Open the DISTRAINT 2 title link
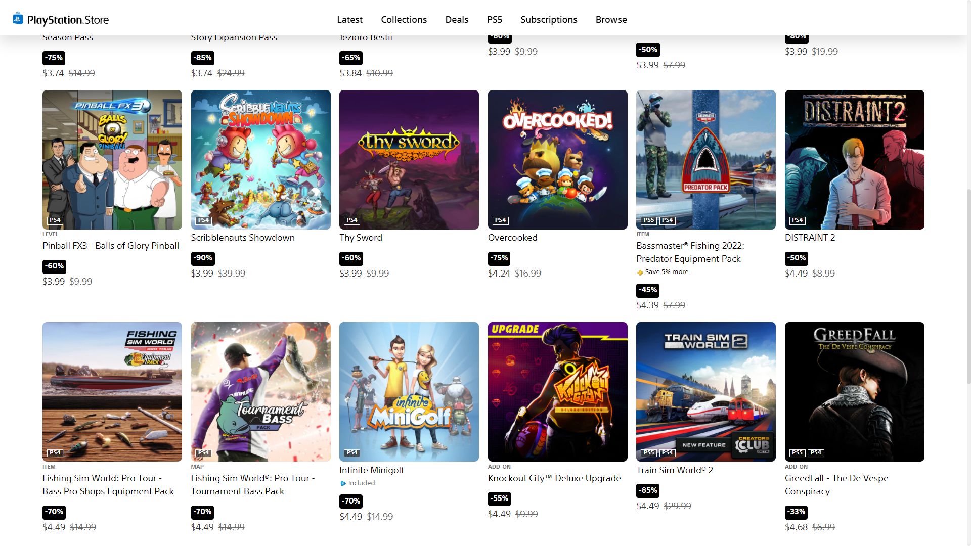 coord(810,238)
